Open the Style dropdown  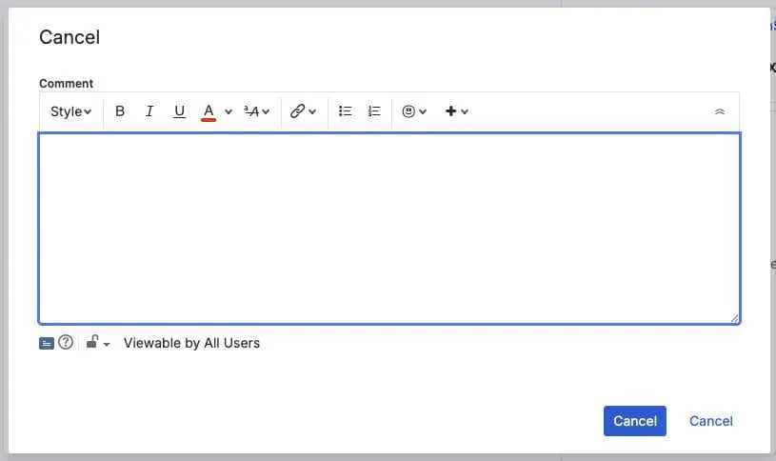(x=71, y=111)
